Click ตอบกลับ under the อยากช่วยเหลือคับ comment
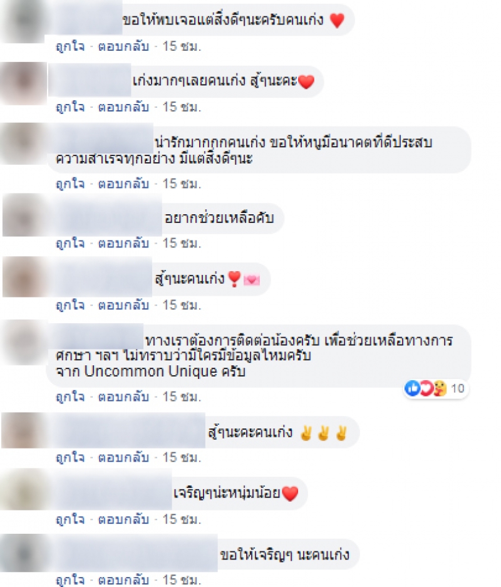Viewport: 501px width, 587px height. [x=123, y=243]
